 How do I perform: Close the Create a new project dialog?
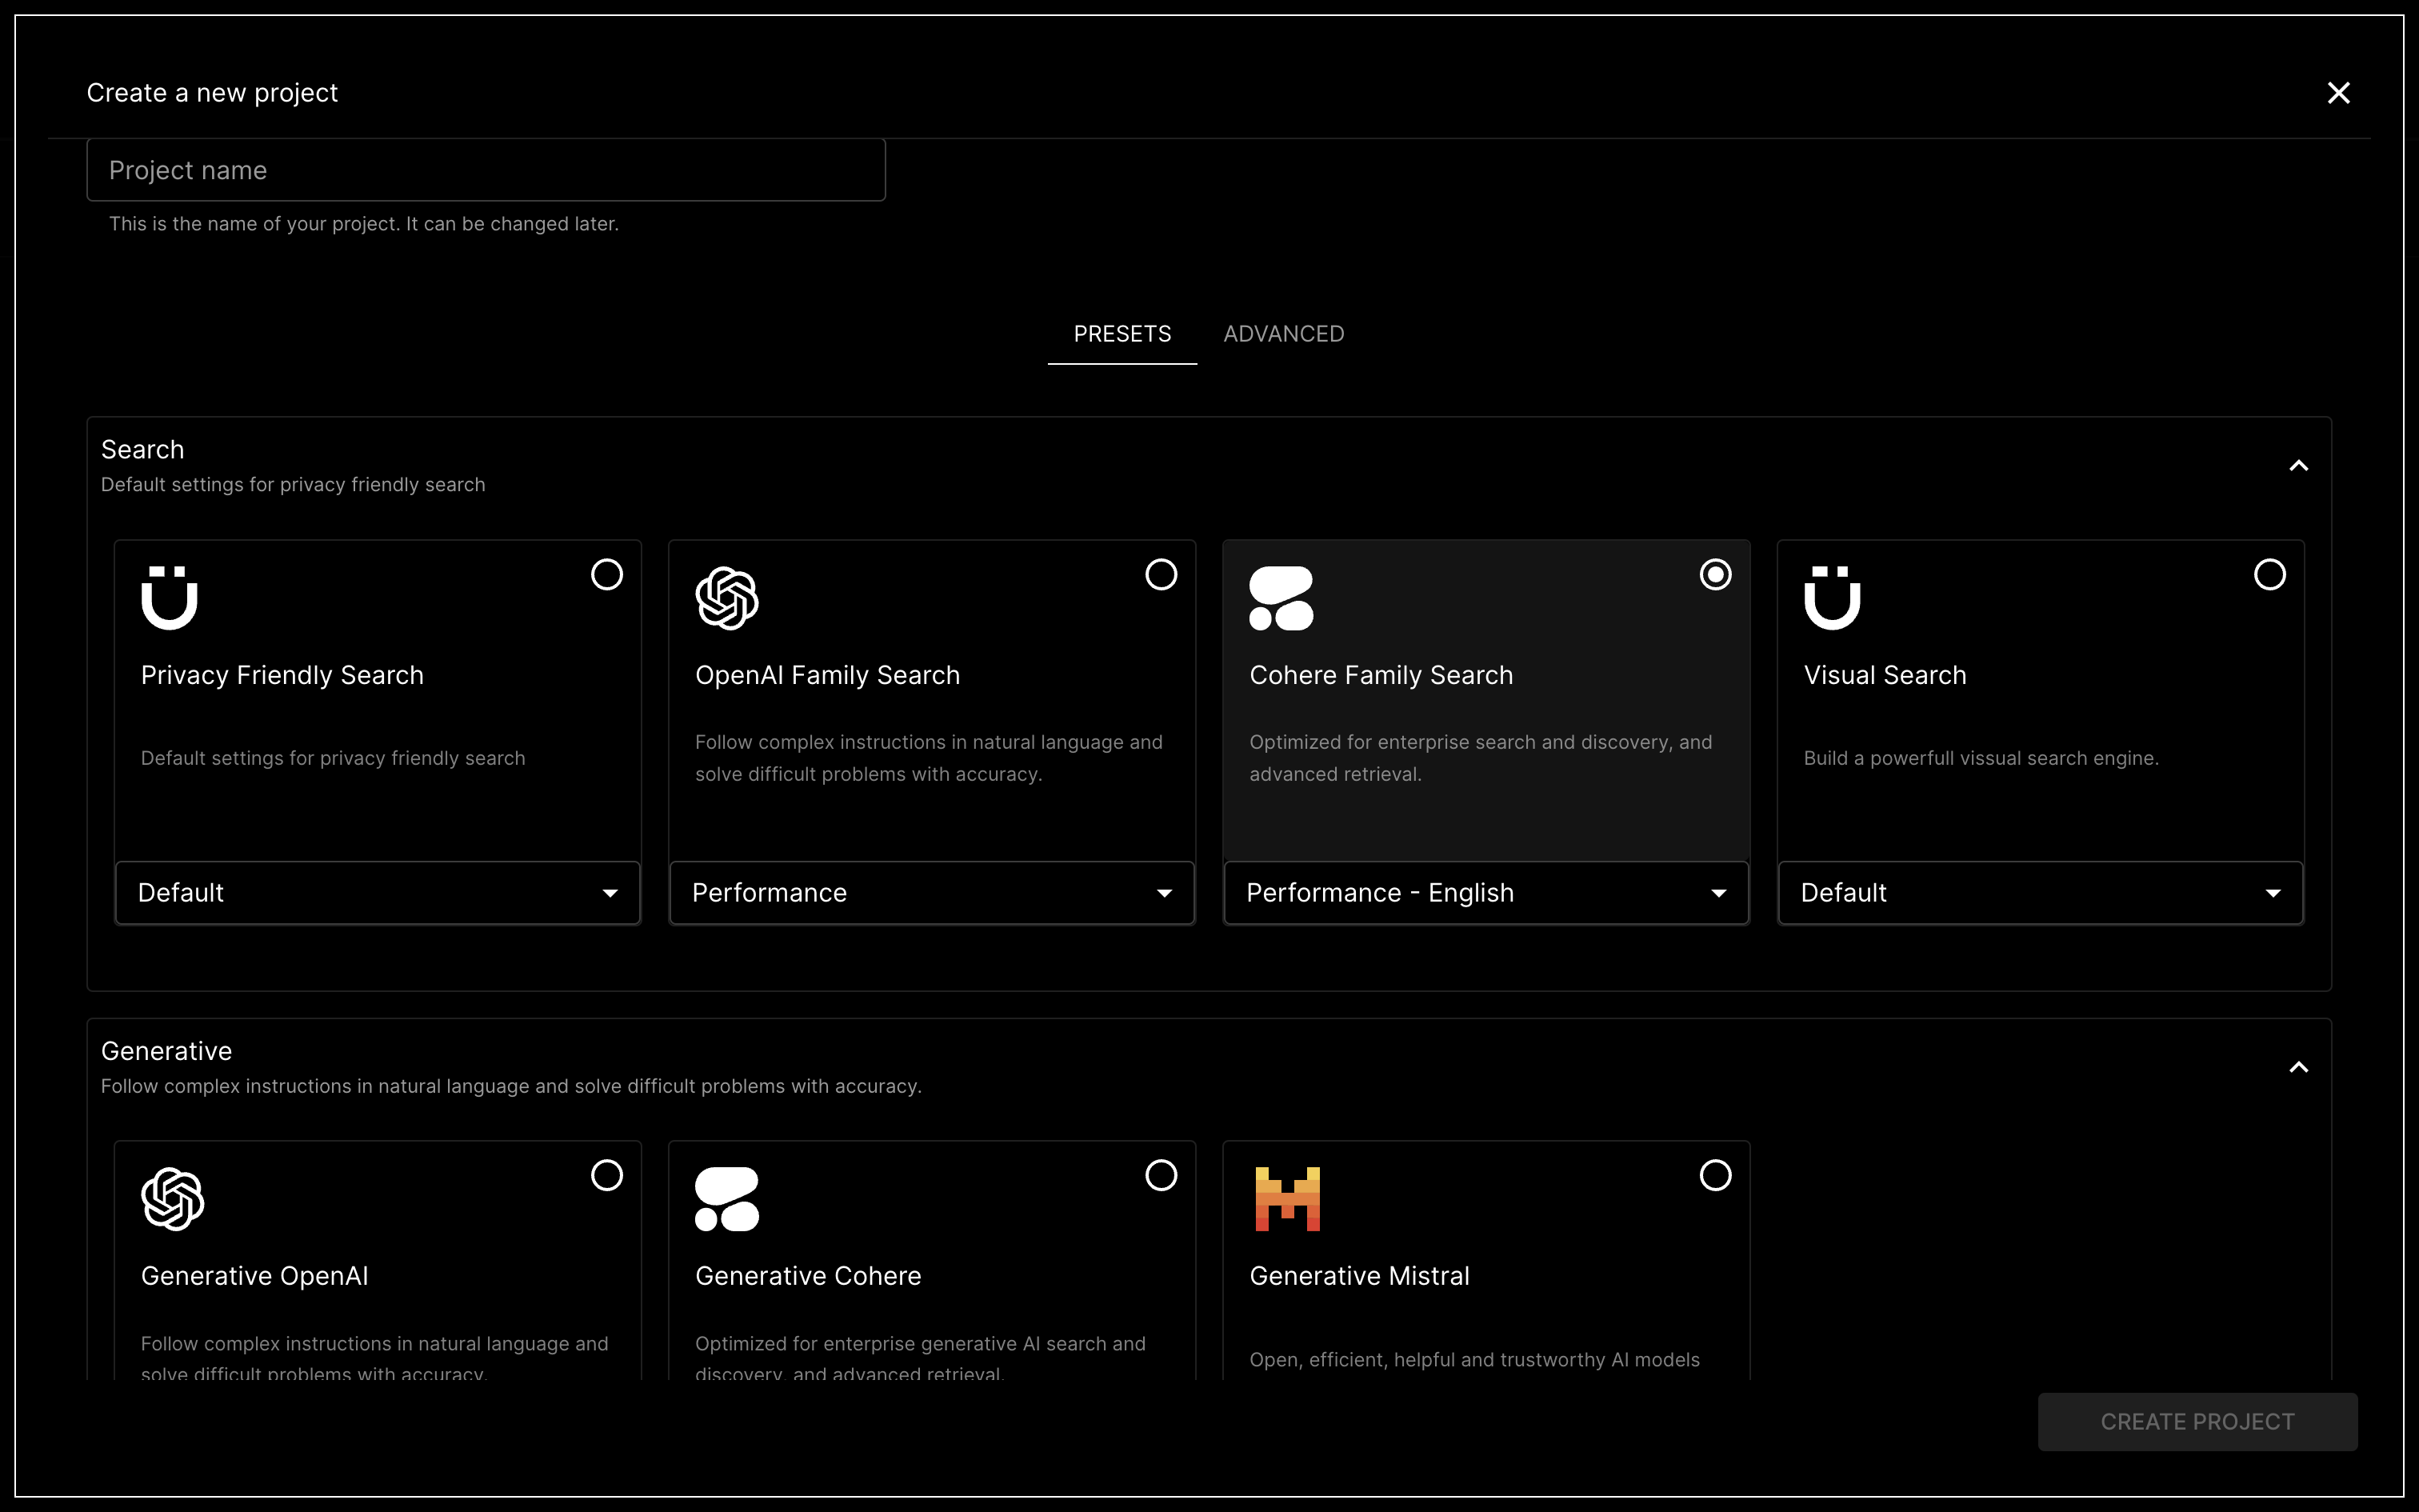pos(2338,93)
